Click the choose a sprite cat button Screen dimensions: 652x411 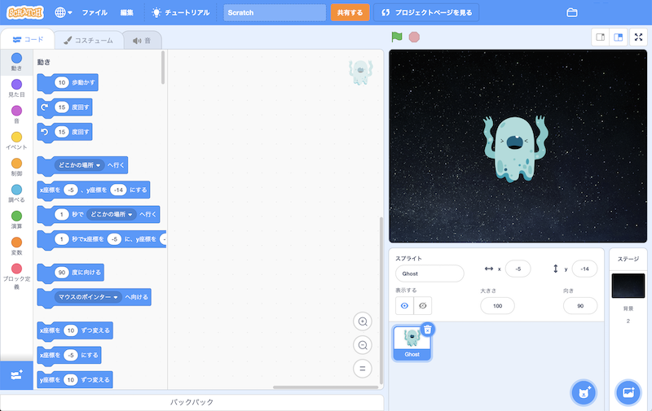[584, 392]
